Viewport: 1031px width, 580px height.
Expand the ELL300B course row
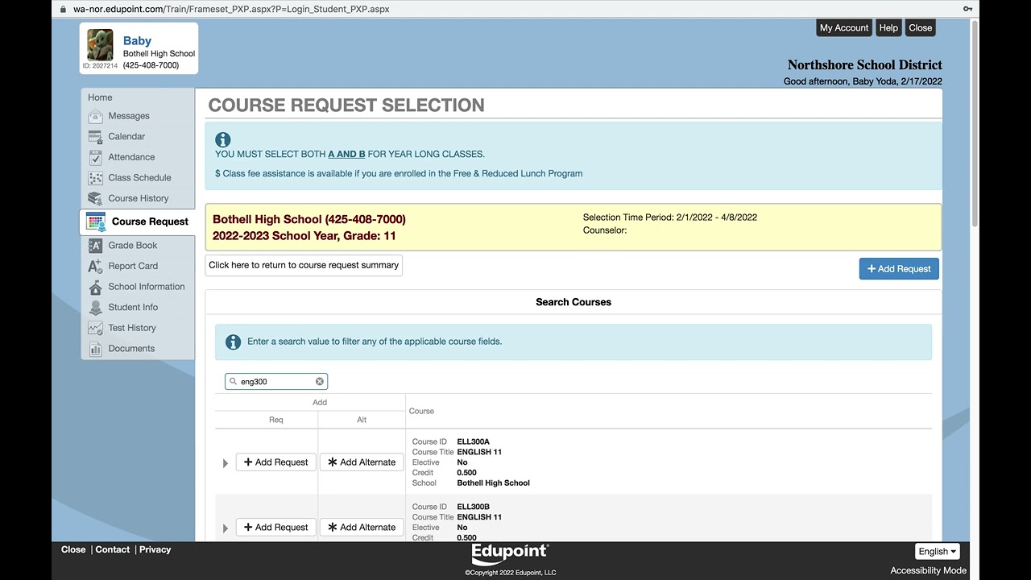pyautogui.click(x=226, y=528)
